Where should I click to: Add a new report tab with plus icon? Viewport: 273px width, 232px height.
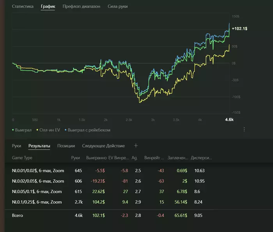[x=136, y=146]
